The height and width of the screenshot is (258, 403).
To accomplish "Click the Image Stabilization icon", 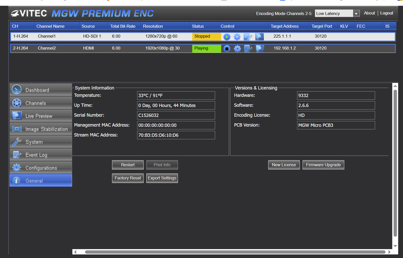I will point(17,129).
